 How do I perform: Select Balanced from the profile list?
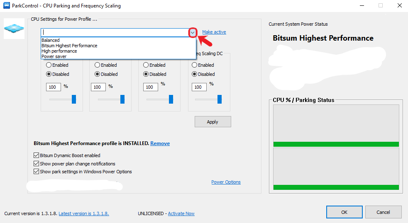pyautogui.click(x=51, y=40)
